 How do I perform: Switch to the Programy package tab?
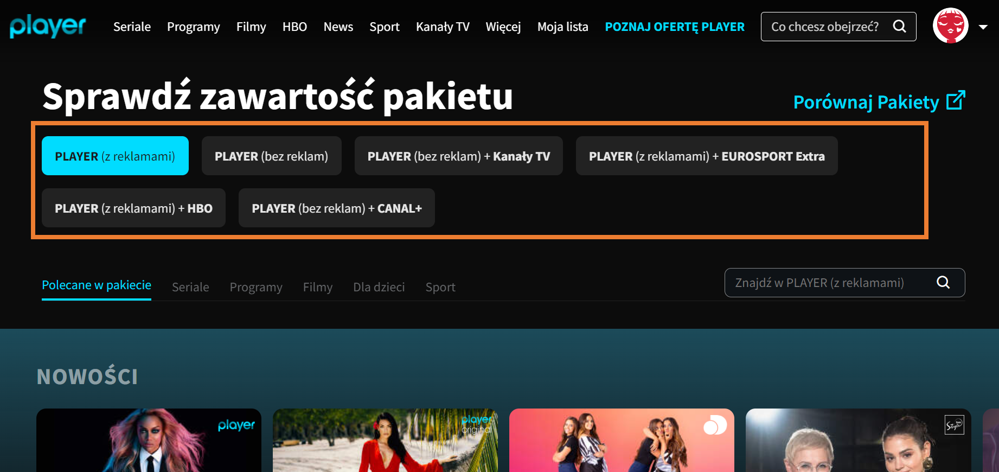tap(256, 287)
